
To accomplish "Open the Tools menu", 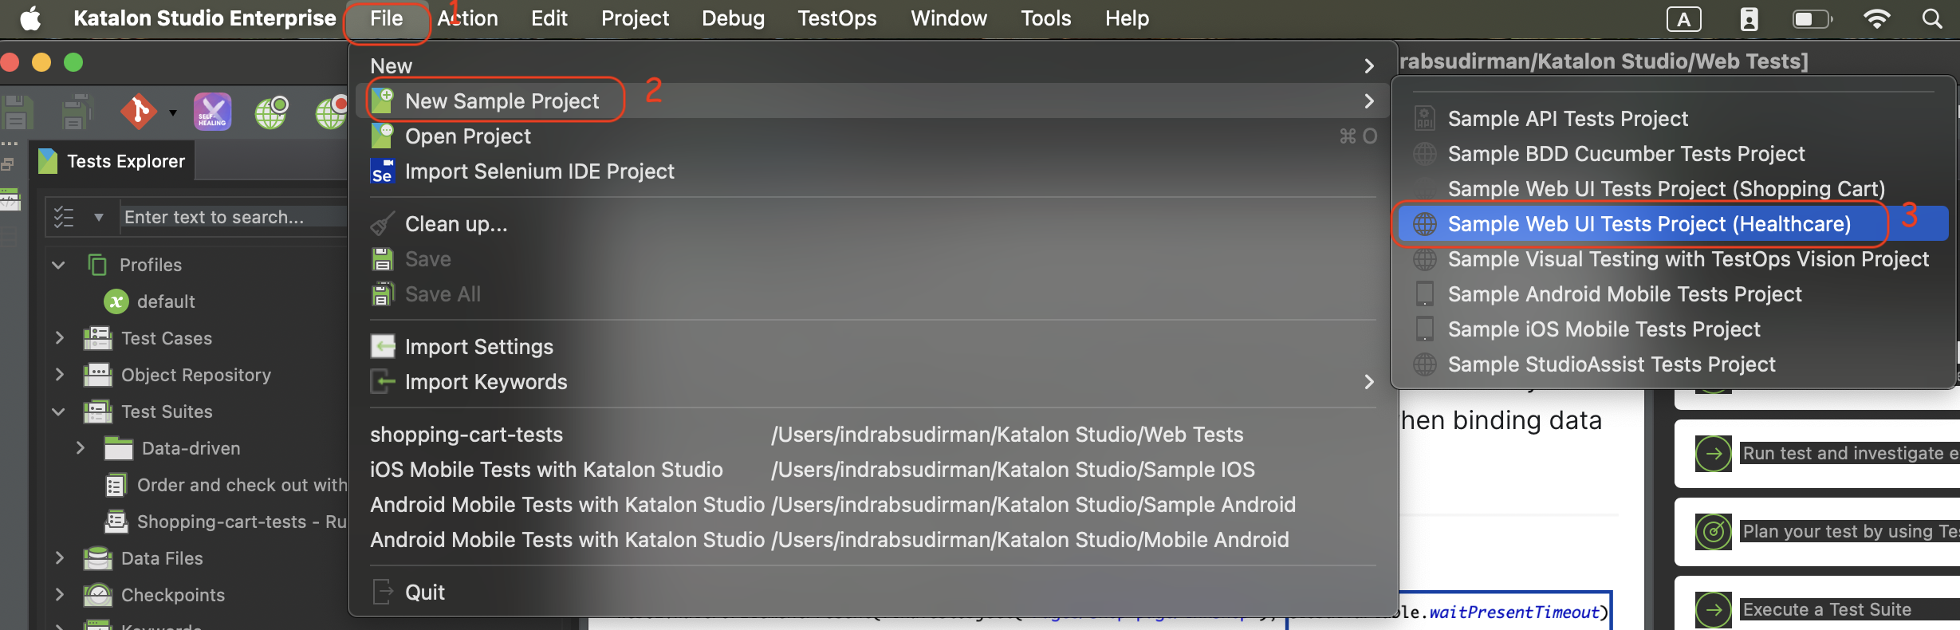I will tap(1046, 18).
